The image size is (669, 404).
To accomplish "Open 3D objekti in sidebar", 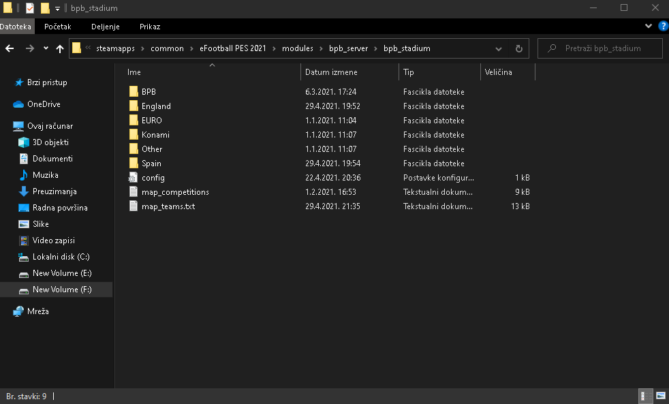I will coord(50,142).
